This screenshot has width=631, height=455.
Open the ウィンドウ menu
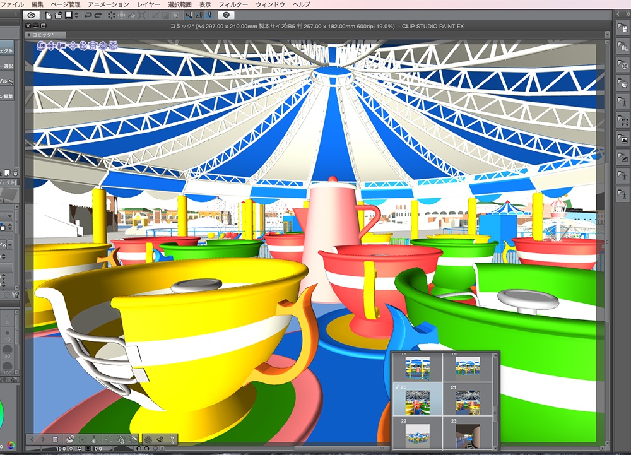coord(270,4)
